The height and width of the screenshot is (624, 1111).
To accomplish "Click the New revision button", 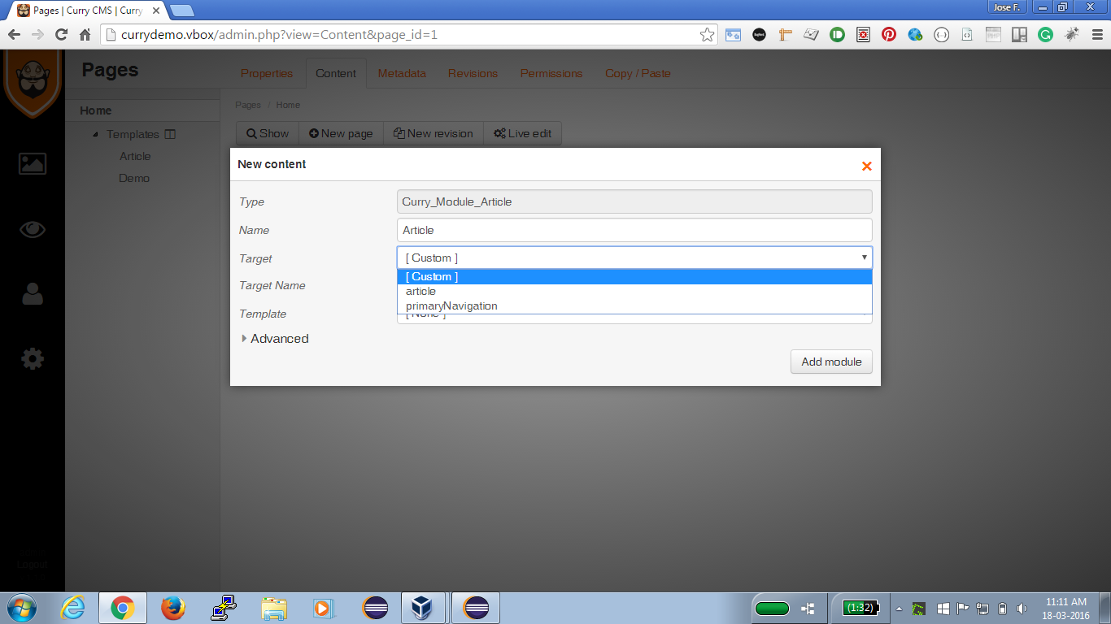I will (434, 133).
